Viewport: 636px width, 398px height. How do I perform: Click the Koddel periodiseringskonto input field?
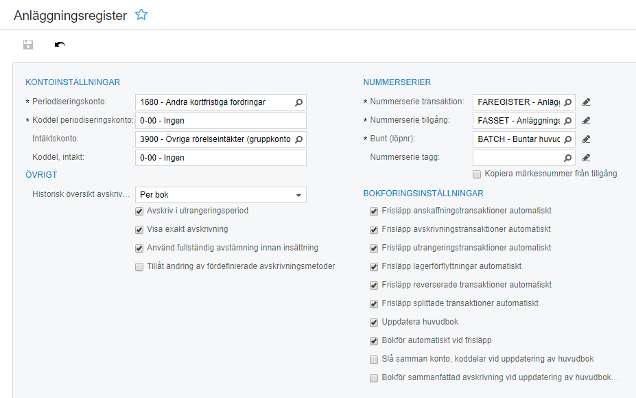click(x=220, y=121)
